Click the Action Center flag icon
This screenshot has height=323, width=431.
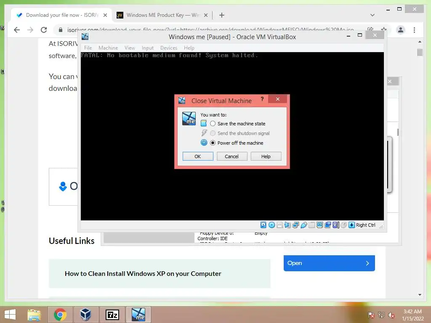[x=371, y=315]
